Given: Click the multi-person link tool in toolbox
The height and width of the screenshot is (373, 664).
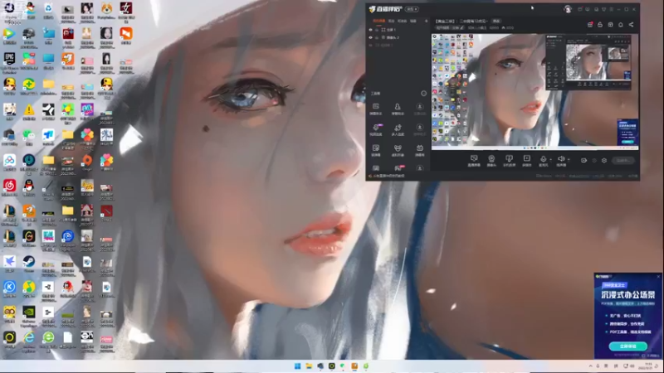Looking at the screenshot, I should (398, 129).
